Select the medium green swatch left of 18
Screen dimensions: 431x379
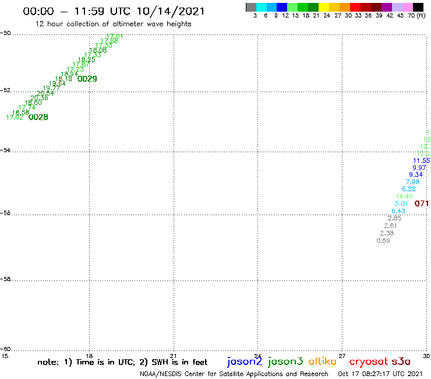[x=303, y=7]
